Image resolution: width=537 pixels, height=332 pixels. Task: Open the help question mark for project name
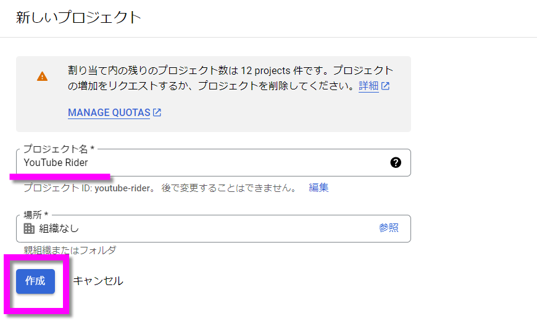click(396, 162)
